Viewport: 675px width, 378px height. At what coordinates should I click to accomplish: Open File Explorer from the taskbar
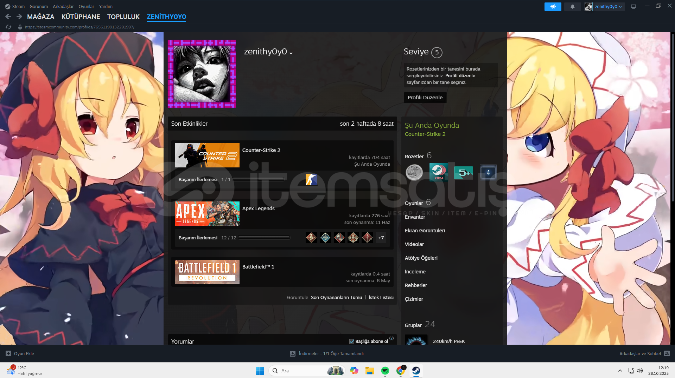click(x=370, y=371)
